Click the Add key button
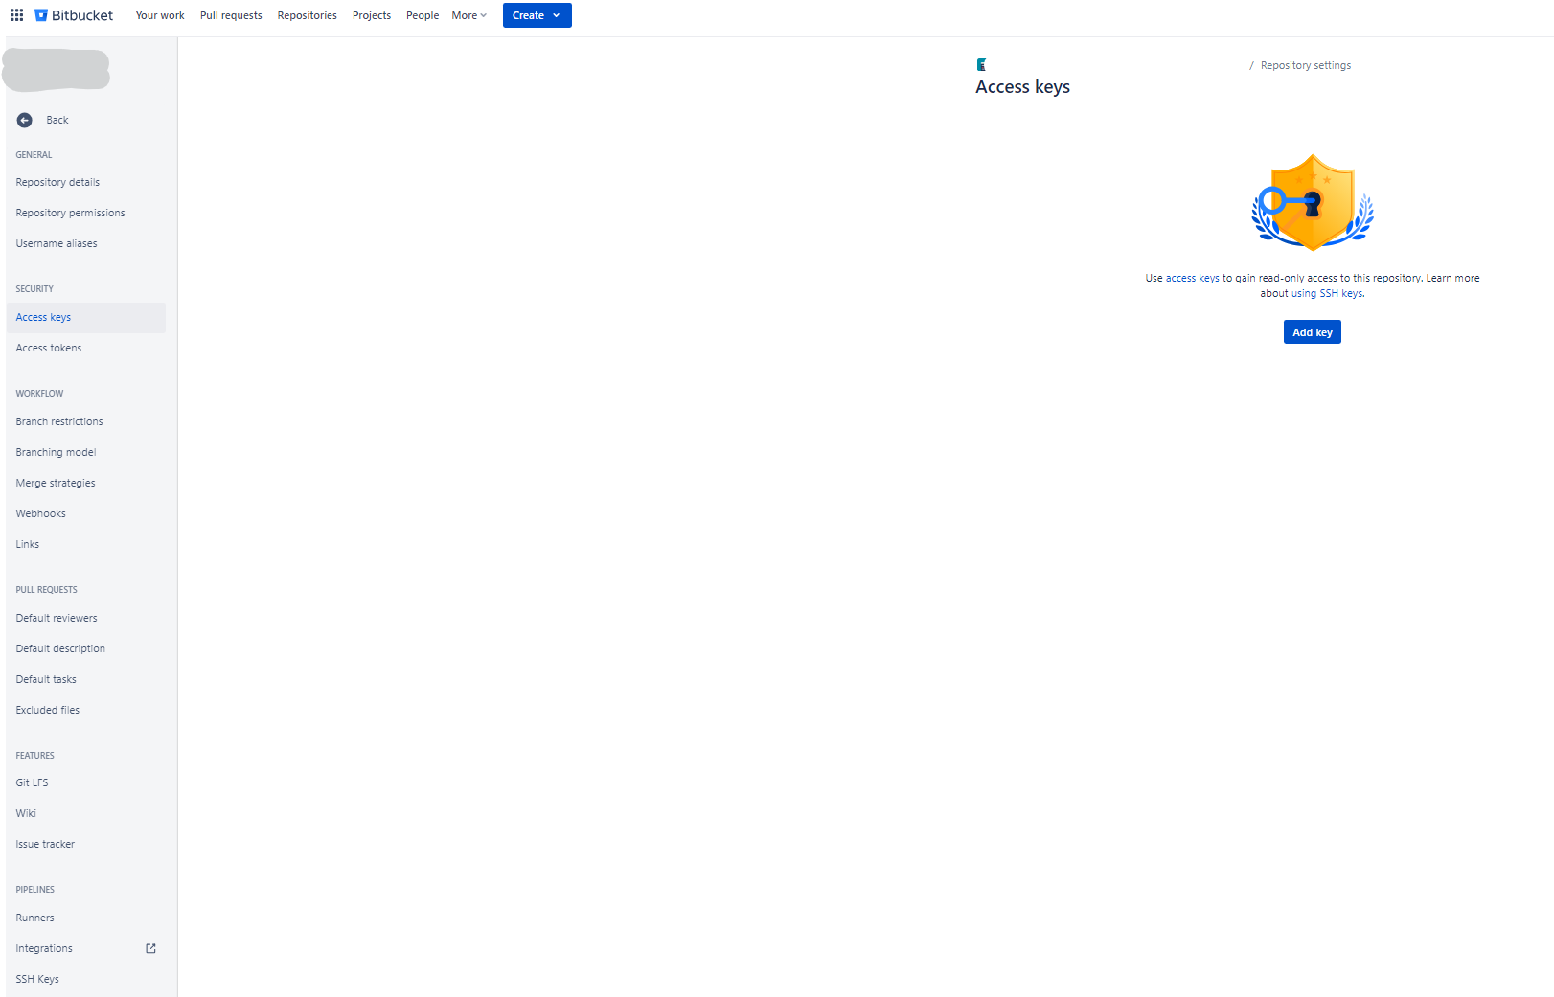The width and height of the screenshot is (1554, 997). tap(1312, 332)
